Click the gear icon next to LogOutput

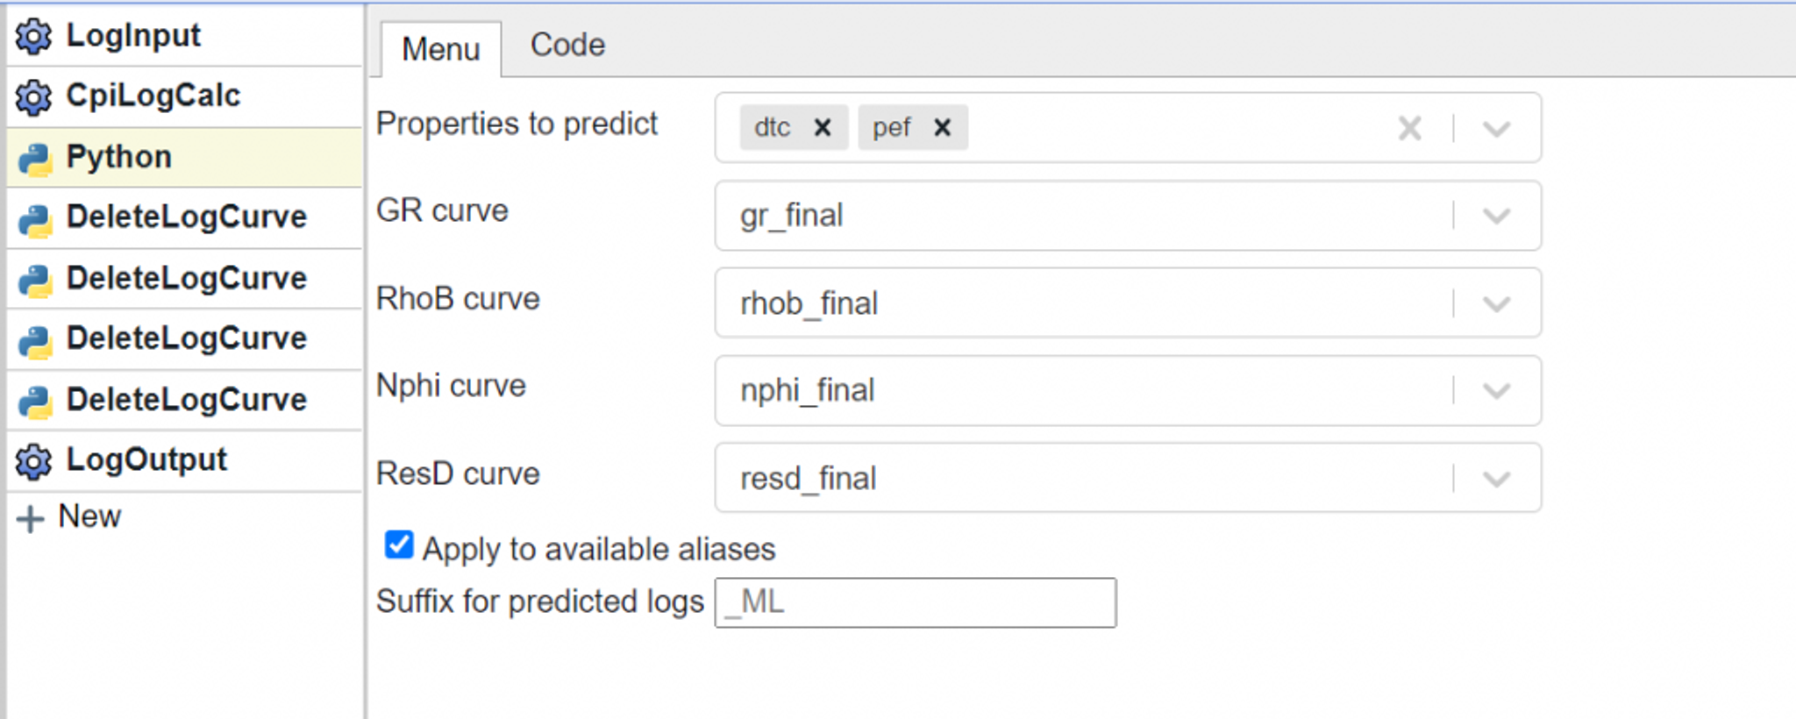[x=33, y=461]
